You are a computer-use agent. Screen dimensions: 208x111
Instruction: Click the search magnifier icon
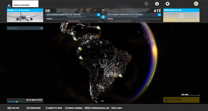coord(41,28)
